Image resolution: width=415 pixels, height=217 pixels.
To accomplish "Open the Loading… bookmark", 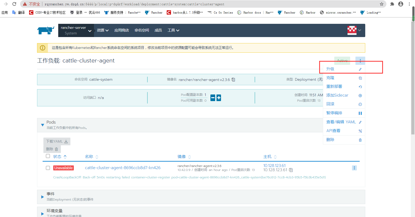I will [x=371, y=12].
